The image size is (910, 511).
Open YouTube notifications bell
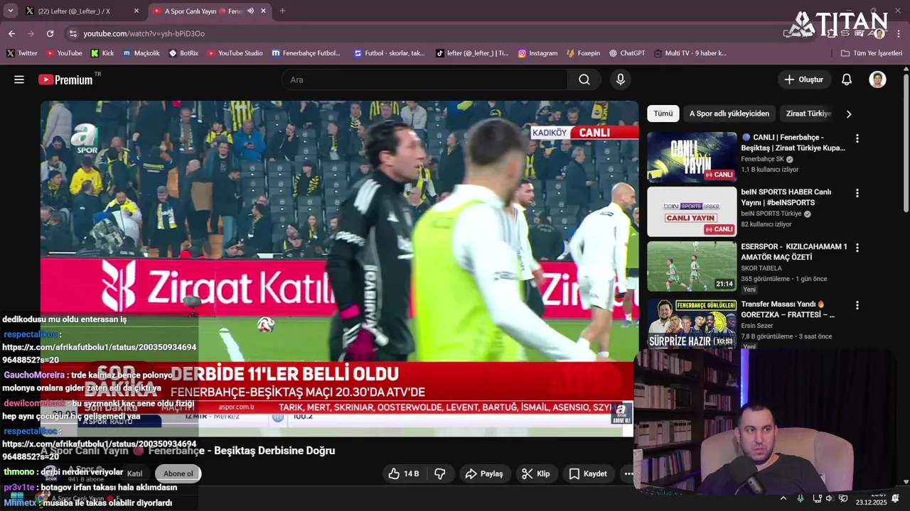point(847,79)
